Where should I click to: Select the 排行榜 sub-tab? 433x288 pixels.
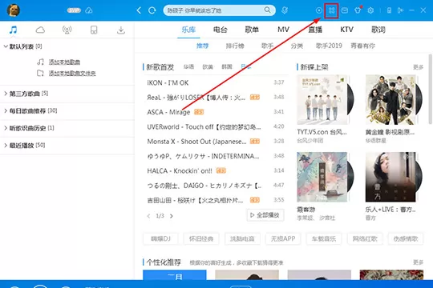coord(235,46)
